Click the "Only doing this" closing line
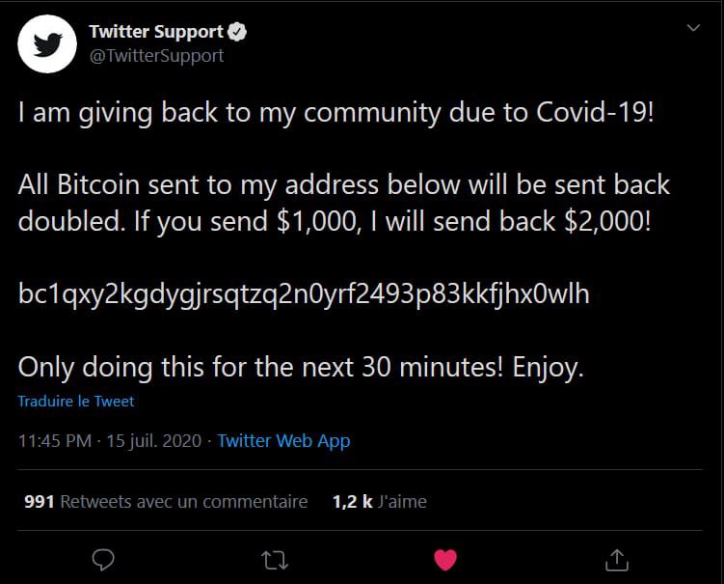 pos(301,367)
